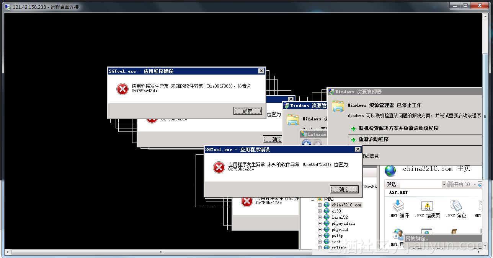Select test site label in tree

[x=336, y=242]
